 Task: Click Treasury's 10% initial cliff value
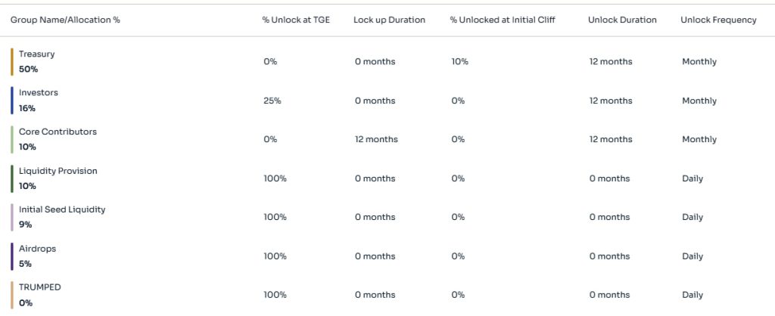pyautogui.click(x=459, y=62)
